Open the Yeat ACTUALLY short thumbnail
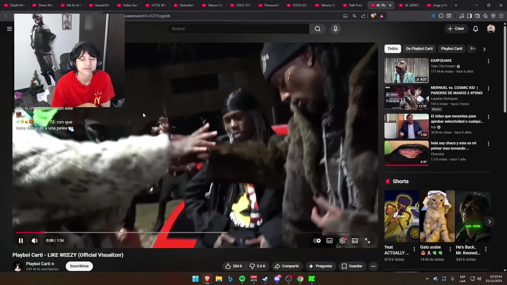The width and height of the screenshot is (507, 285). tap(402, 216)
